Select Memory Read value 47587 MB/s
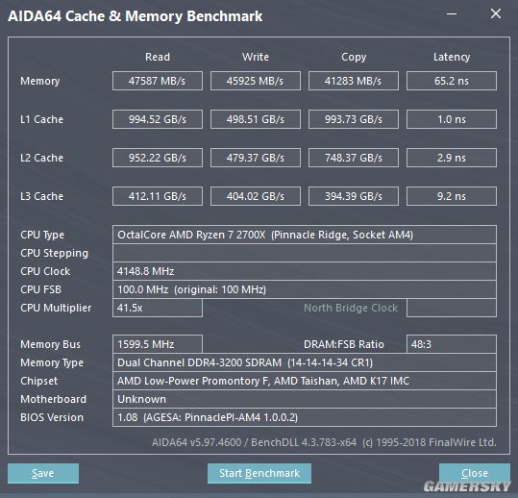Viewport: 518px width, 498px height. 158,81
